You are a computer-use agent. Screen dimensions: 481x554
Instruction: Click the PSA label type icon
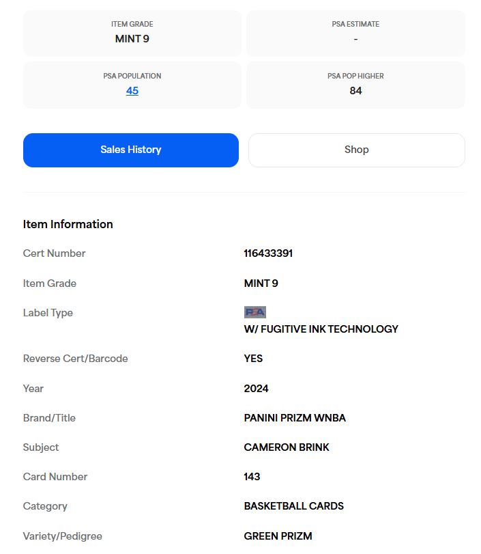pyautogui.click(x=254, y=312)
